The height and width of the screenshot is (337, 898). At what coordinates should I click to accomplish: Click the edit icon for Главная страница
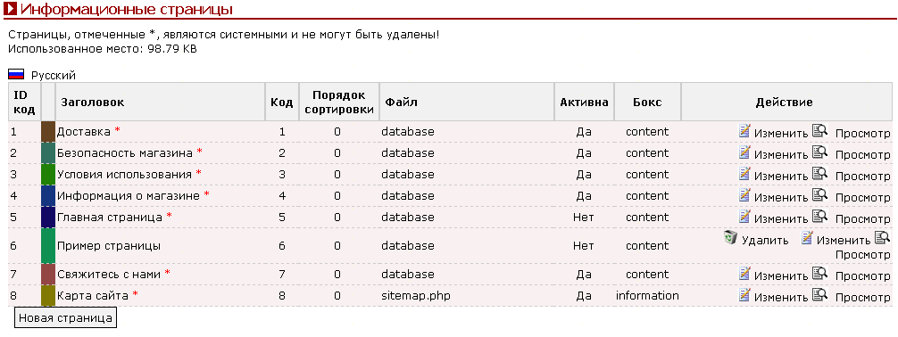[x=744, y=217]
